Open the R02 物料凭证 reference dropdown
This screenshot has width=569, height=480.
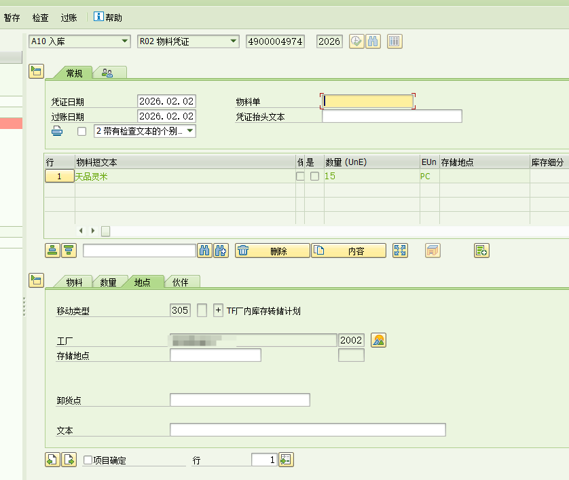[233, 41]
